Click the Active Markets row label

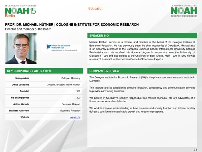point(22,104)
